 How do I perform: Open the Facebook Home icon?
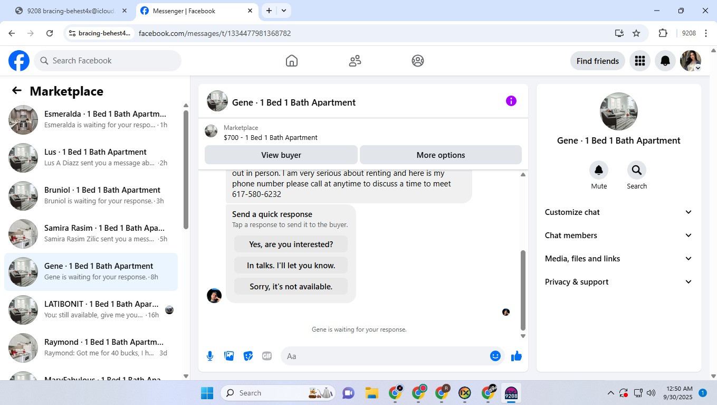click(292, 61)
